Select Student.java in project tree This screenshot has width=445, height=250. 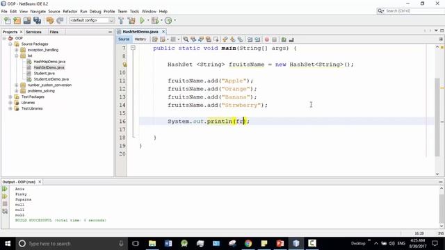point(44,74)
